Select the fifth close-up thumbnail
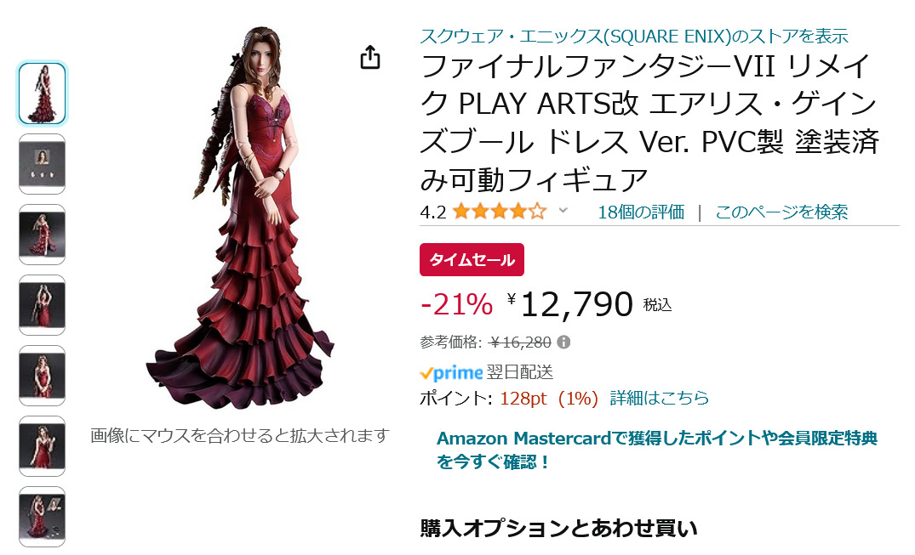 click(42, 376)
